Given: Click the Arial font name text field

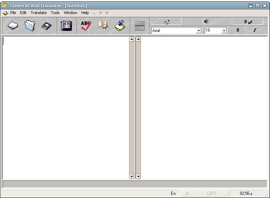Looking at the screenshot, I should [x=174, y=31].
